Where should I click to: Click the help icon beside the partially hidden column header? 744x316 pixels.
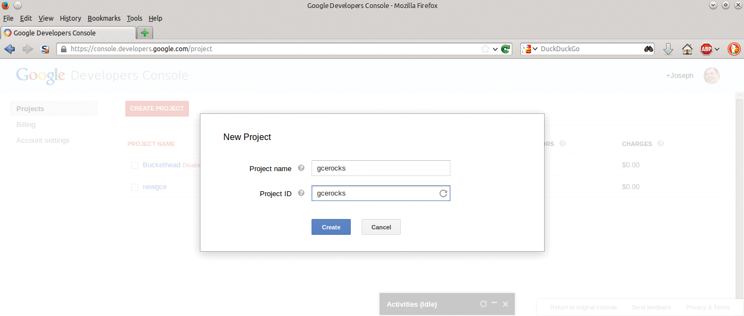point(563,144)
